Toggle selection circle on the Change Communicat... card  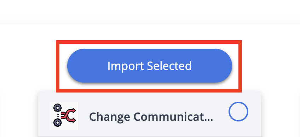(238, 112)
